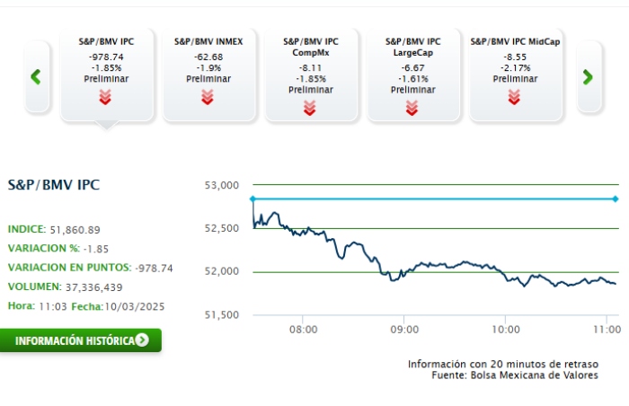Click the 09:00 label on chart axis
The height and width of the screenshot is (406, 629).
tap(404, 330)
